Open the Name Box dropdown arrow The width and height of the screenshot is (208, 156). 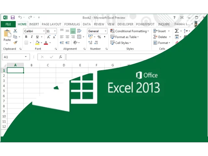(x=26, y=57)
